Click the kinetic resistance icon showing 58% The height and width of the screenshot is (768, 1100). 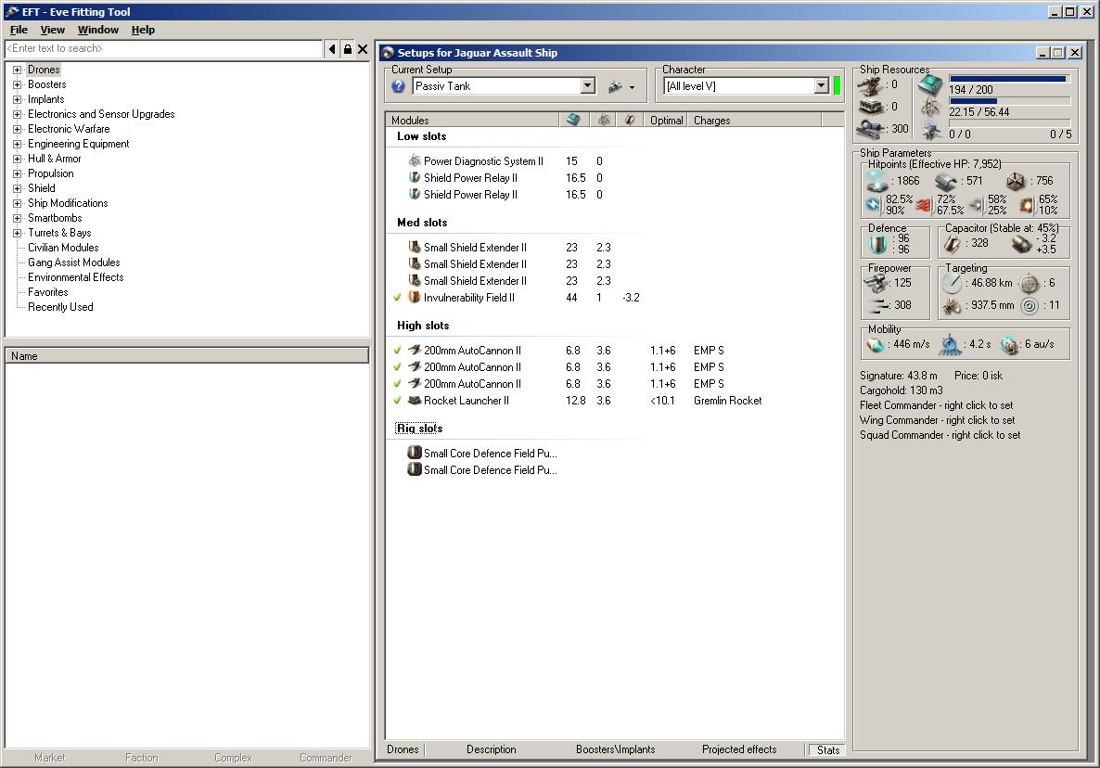[977, 205]
